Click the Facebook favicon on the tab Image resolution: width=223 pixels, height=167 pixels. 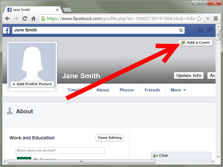pyautogui.click(x=10, y=10)
